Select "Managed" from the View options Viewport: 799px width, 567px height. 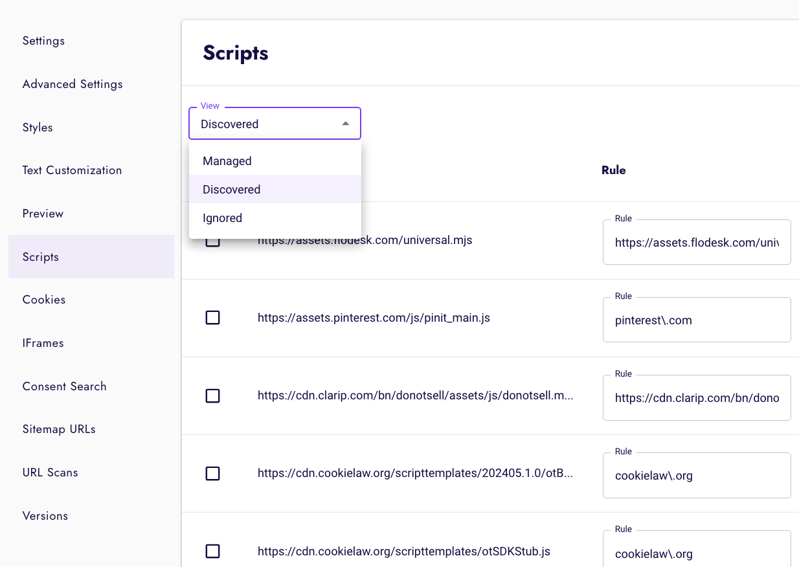pos(227,161)
